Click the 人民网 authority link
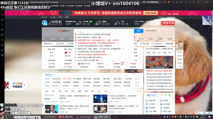The image size is (213, 119). coord(57,39)
